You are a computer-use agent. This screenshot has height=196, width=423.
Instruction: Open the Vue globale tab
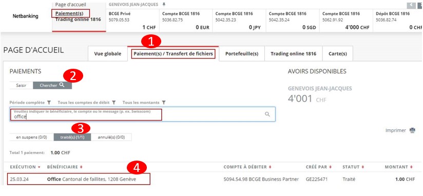tap(108, 54)
